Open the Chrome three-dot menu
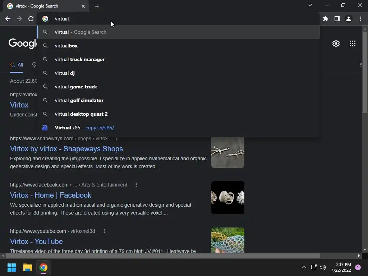 point(360,19)
